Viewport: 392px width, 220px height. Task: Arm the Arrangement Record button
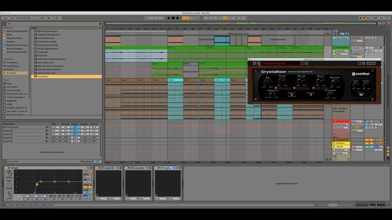(x=177, y=18)
